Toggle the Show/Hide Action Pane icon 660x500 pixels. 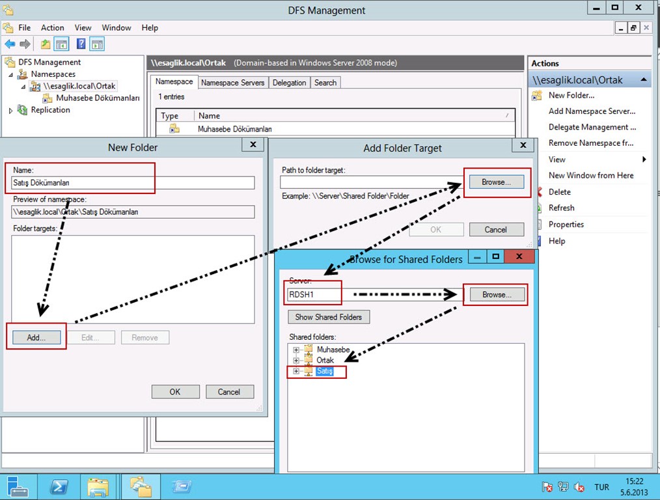(x=98, y=44)
